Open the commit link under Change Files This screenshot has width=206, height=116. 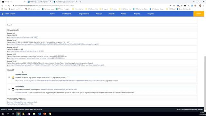point(21,92)
